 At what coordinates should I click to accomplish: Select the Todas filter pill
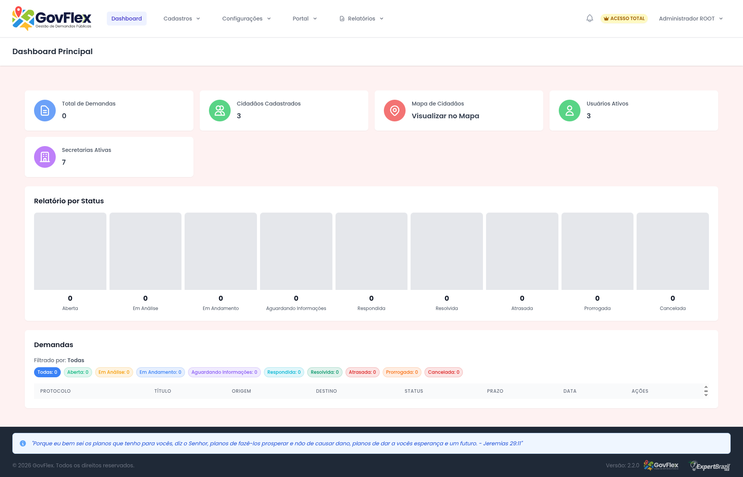[47, 372]
